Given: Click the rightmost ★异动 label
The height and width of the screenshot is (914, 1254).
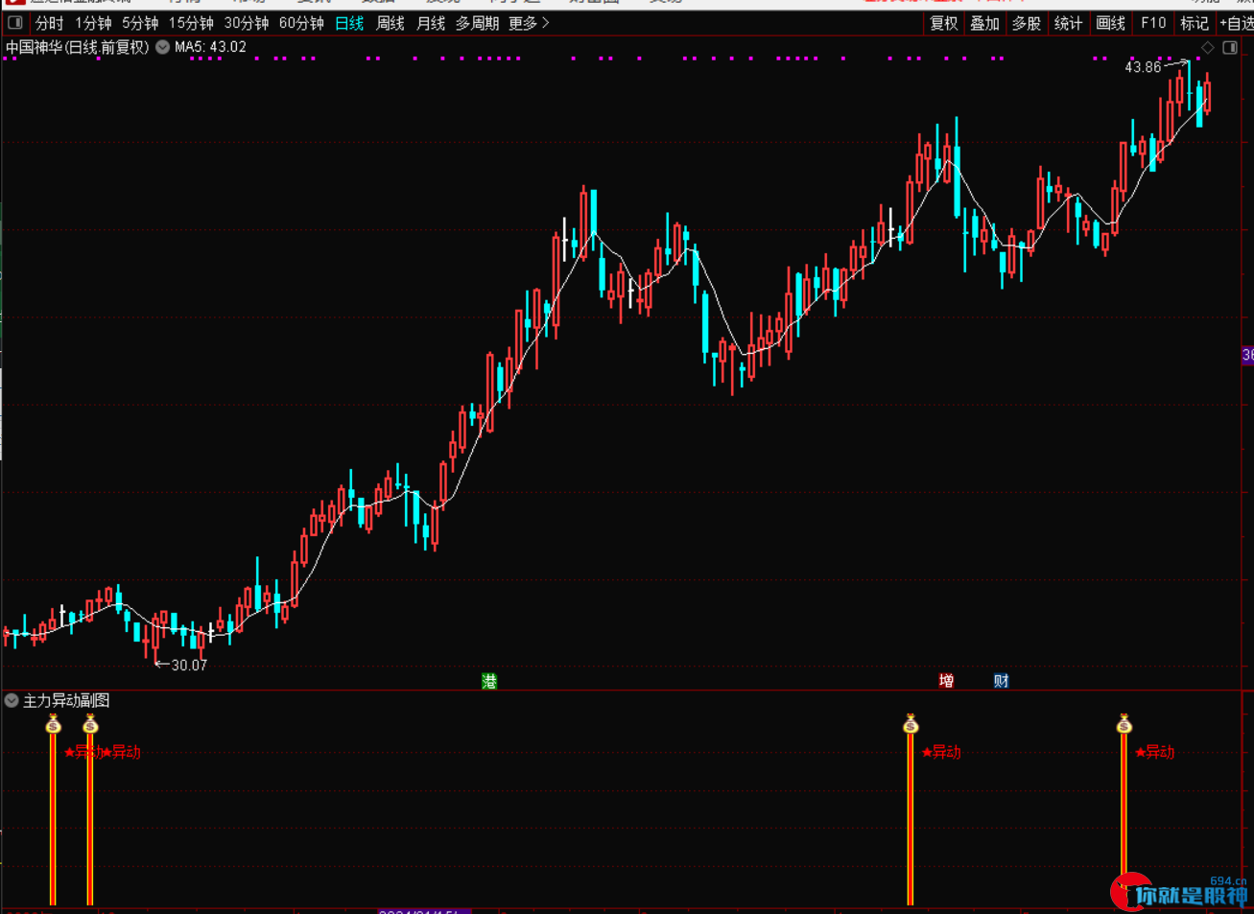Looking at the screenshot, I should tap(1155, 752).
